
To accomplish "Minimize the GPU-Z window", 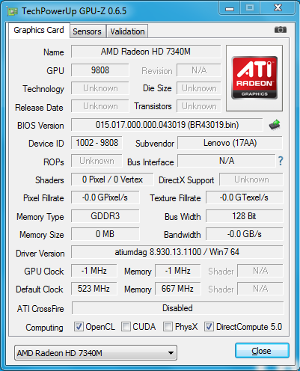I will [230, 8].
